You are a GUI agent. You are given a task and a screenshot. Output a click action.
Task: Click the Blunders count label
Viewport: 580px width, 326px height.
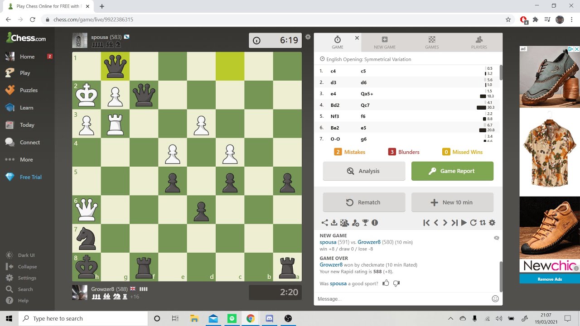point(404,152)
